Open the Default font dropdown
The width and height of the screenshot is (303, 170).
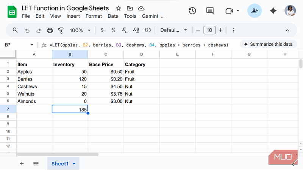tap(173, 30)
